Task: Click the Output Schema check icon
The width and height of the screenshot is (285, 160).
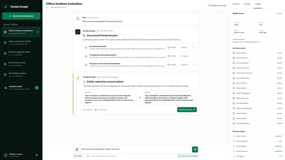Action: coord(234,53)
